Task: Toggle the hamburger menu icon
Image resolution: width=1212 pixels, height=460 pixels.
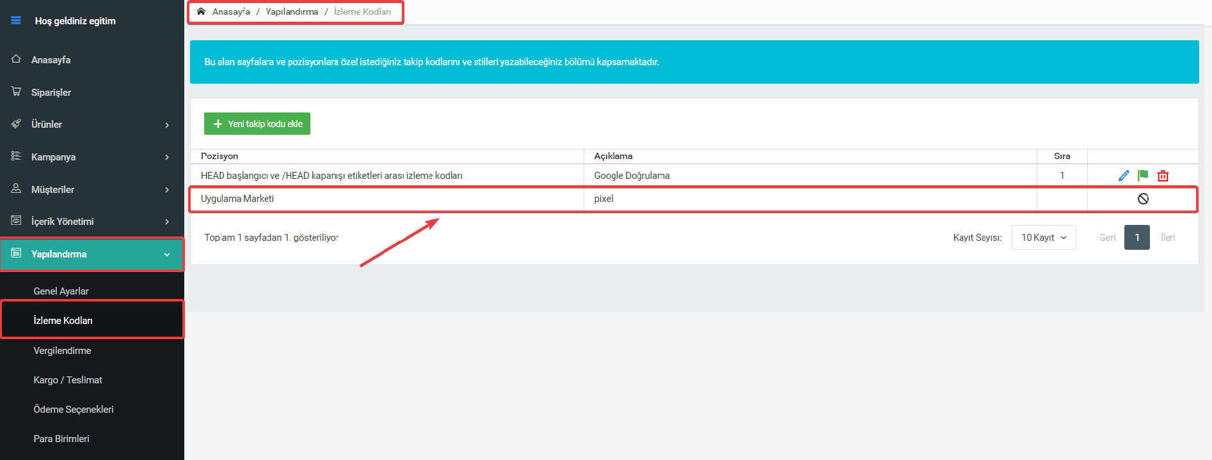Action: [16, 20]
